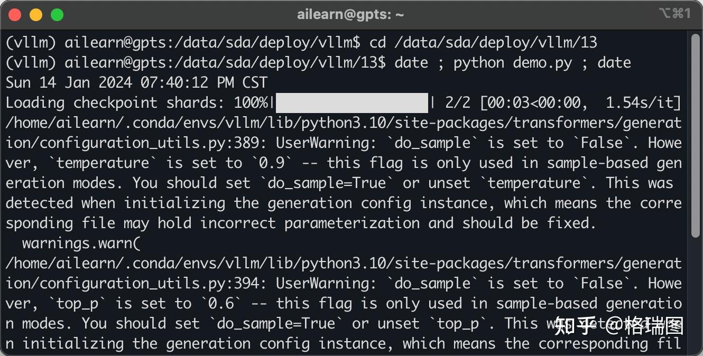Click the "configuration_utils.py:394" file reference

(x=150, y=284)
